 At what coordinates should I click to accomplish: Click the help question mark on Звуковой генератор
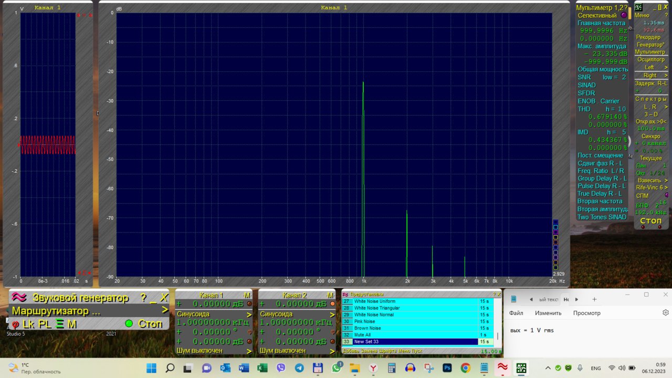click(143, 298)
